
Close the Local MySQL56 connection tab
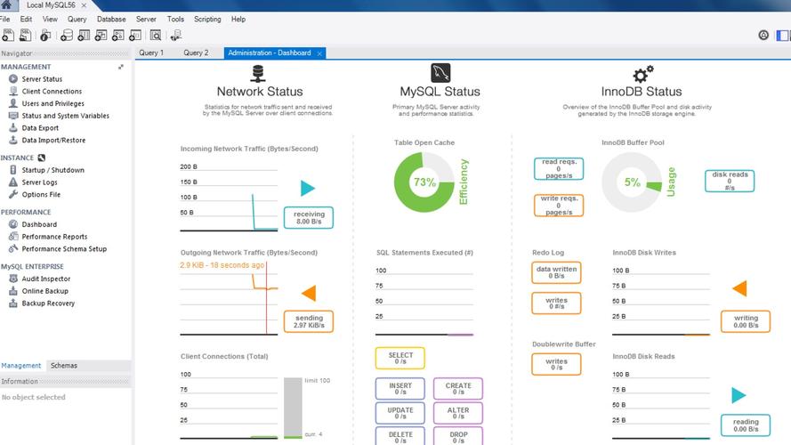(x=84, y=5)
